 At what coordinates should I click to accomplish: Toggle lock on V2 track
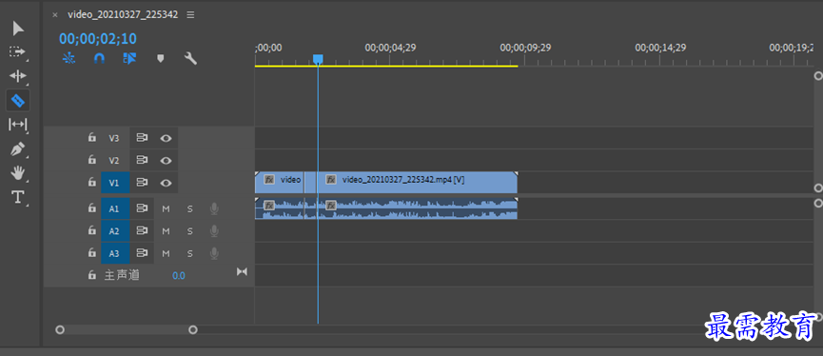pos(92,160)
